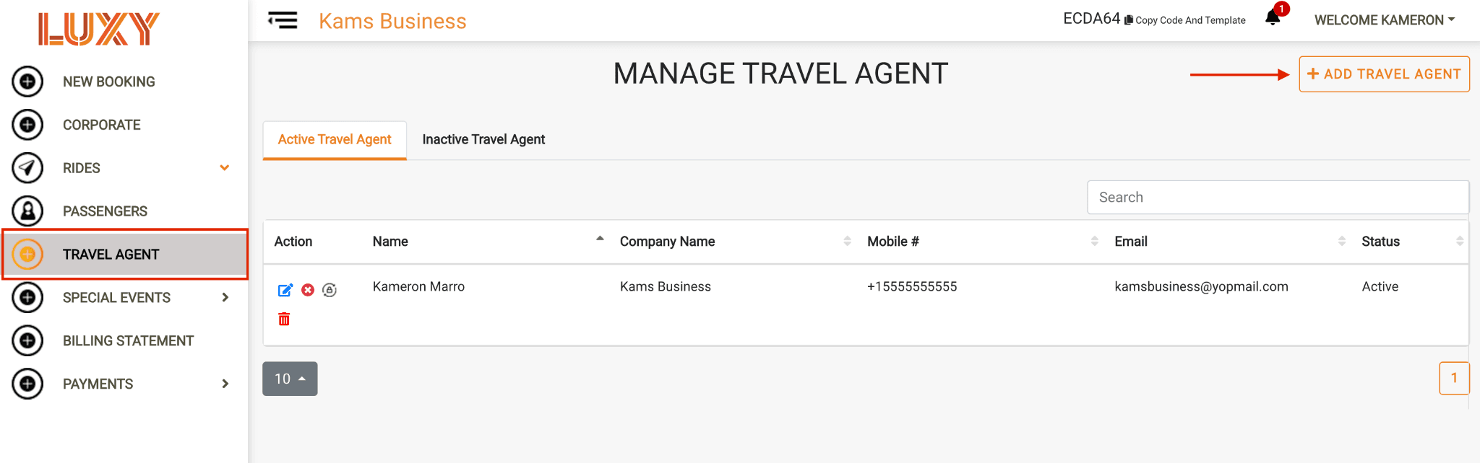Select the Active Travel Agent tab

pos(335,139)
